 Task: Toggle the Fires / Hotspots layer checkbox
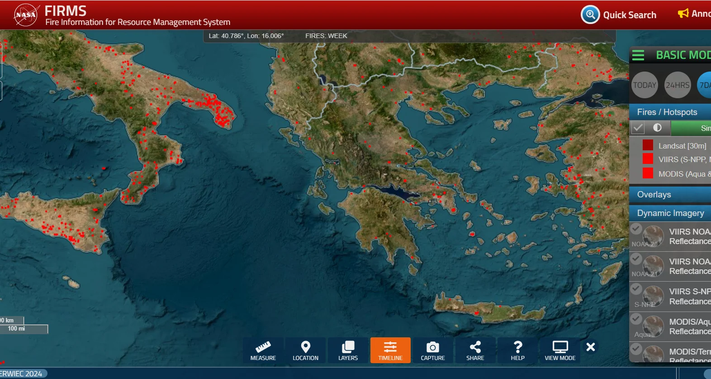[x=638, y=128]
